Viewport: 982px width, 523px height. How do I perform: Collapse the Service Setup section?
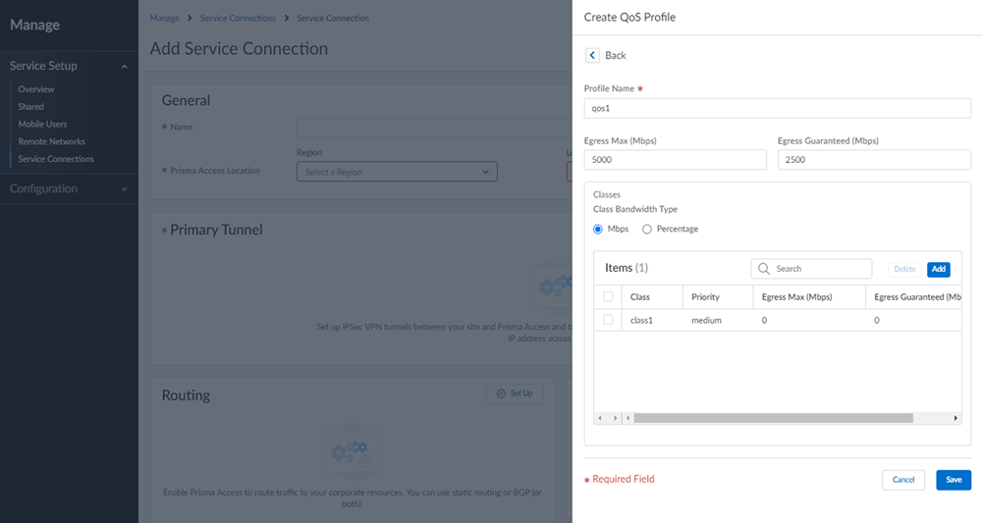(x=124, y=67)
